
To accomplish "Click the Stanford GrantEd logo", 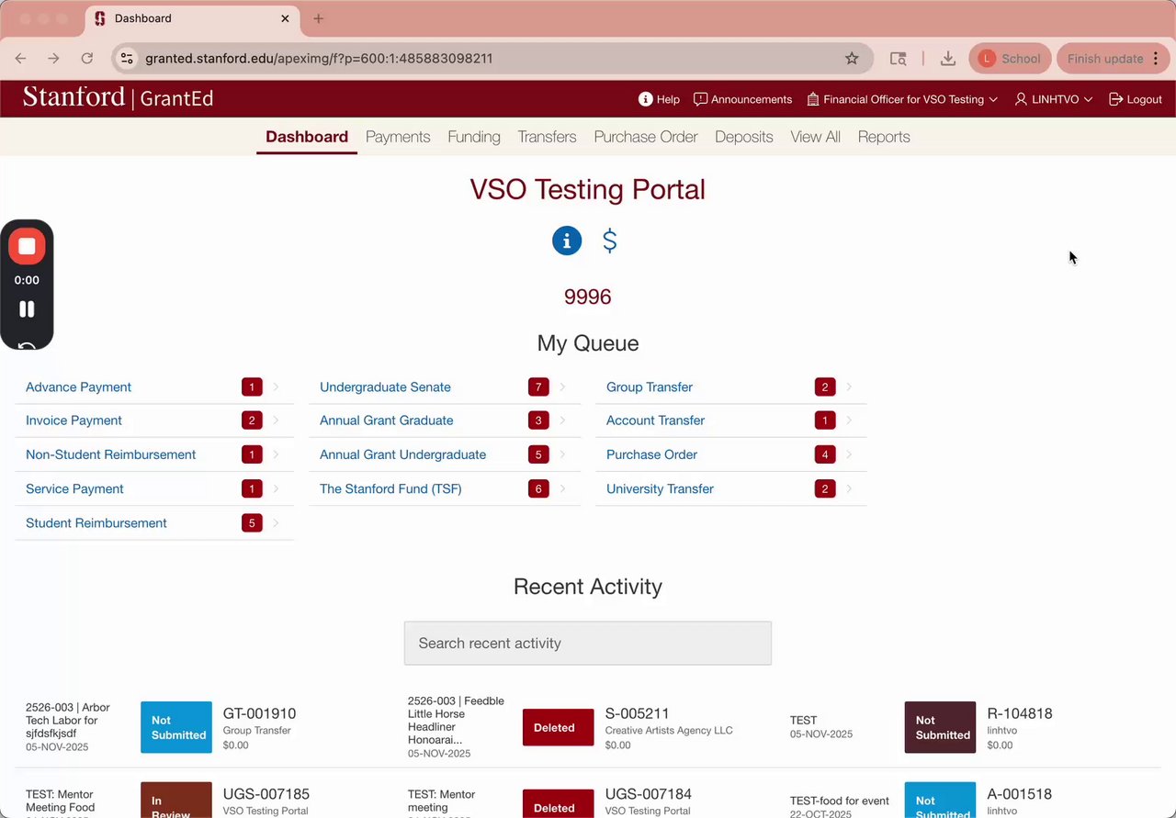I will 118,97.
